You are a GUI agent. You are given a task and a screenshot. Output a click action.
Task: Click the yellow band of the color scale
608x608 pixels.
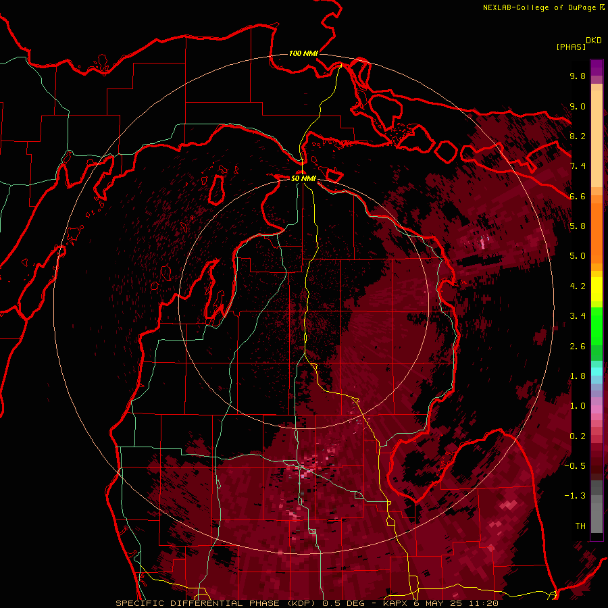coord(597,289)
